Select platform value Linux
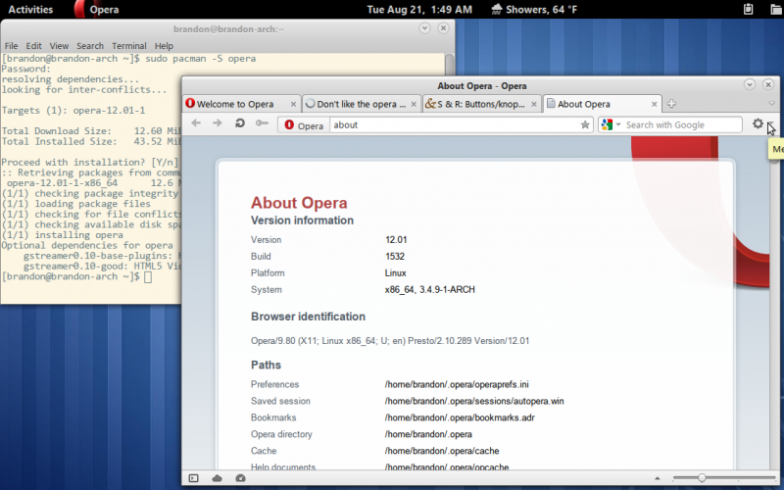The height and width of the screenshot is (490, 784). pos(396,273)
